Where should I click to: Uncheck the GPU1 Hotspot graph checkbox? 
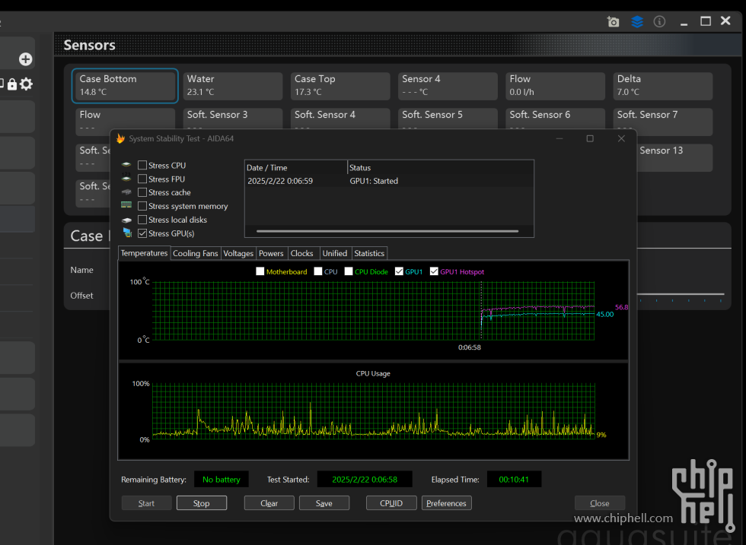[x=434, y=271]
